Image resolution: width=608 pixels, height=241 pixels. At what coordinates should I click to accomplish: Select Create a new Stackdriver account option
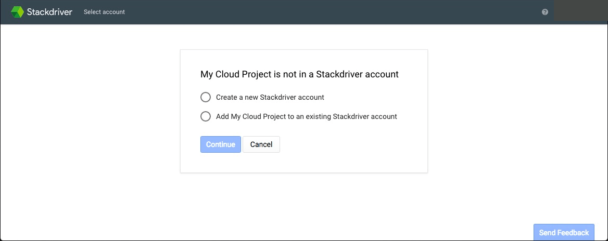[x=206, y=97]
